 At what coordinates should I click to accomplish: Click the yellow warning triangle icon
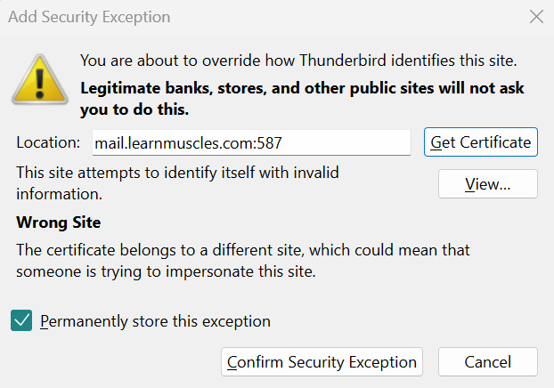click(x=40, y=80)
